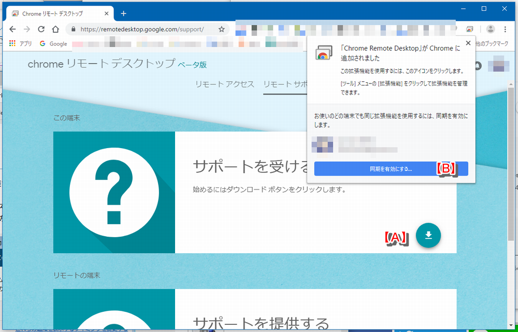
Task: Bookmark this page with the star icon
Action: [x=222, y=29]
